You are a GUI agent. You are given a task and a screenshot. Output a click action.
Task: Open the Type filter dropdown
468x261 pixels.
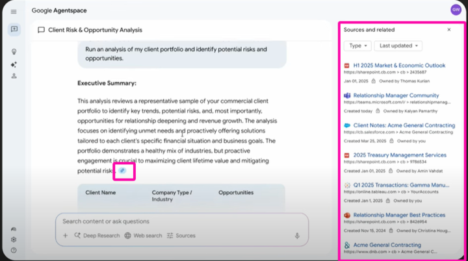click(x=357, y=45)
